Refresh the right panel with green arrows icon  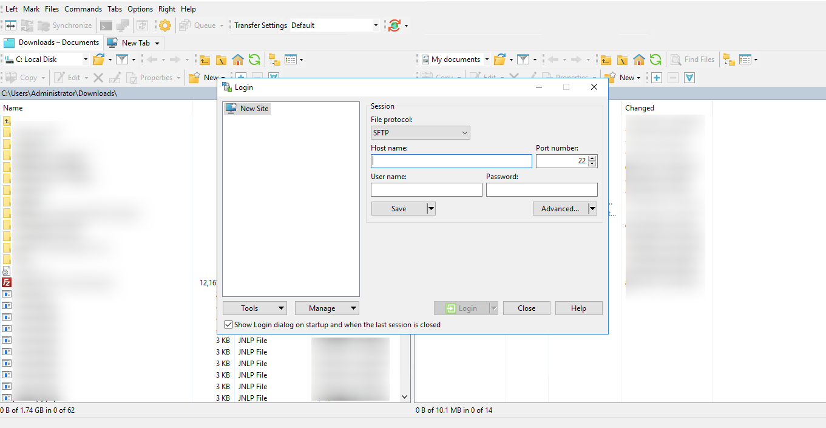[655, 59]
